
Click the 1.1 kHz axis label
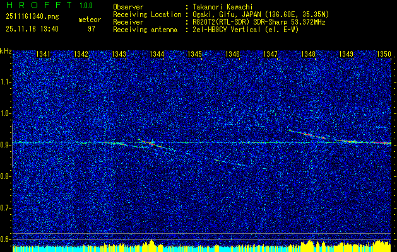(6, 82)
